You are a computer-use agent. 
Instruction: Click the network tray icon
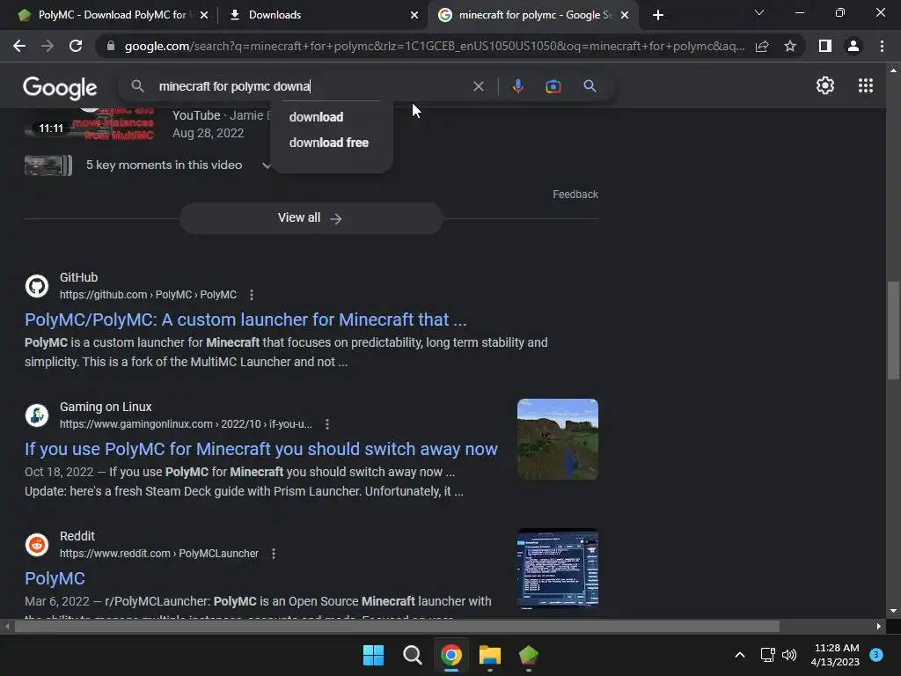coord(767,655)
